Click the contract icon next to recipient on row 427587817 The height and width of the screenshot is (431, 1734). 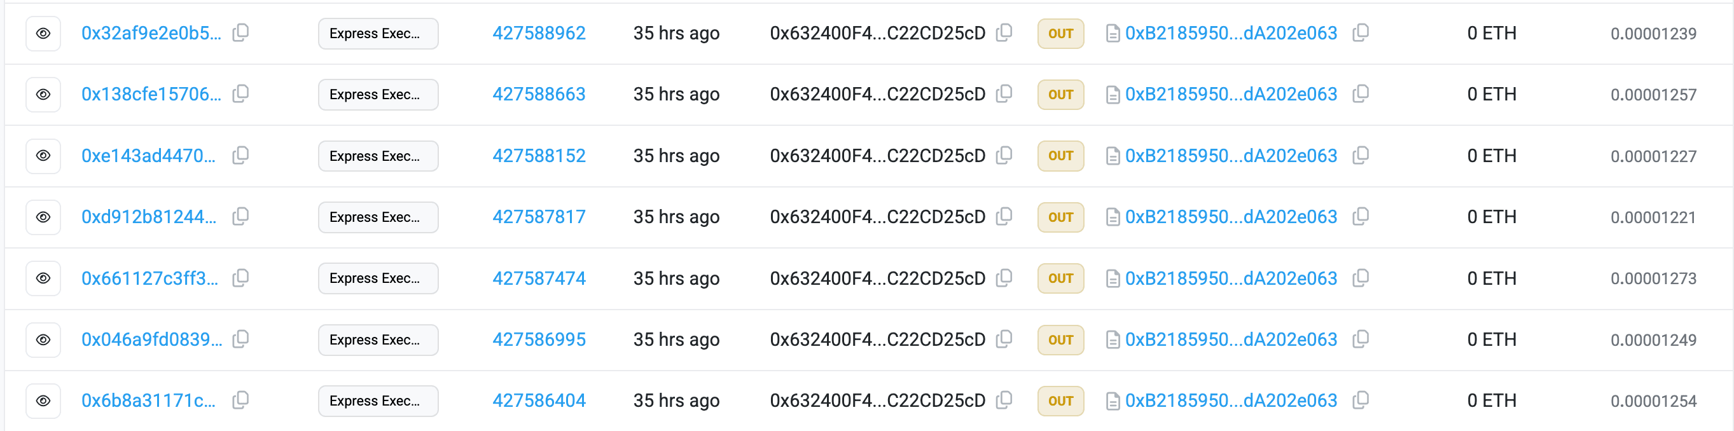click(1113, 217)
